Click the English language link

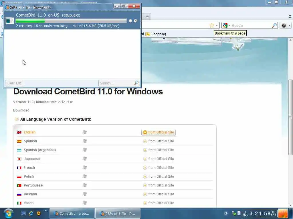[29, 132]
